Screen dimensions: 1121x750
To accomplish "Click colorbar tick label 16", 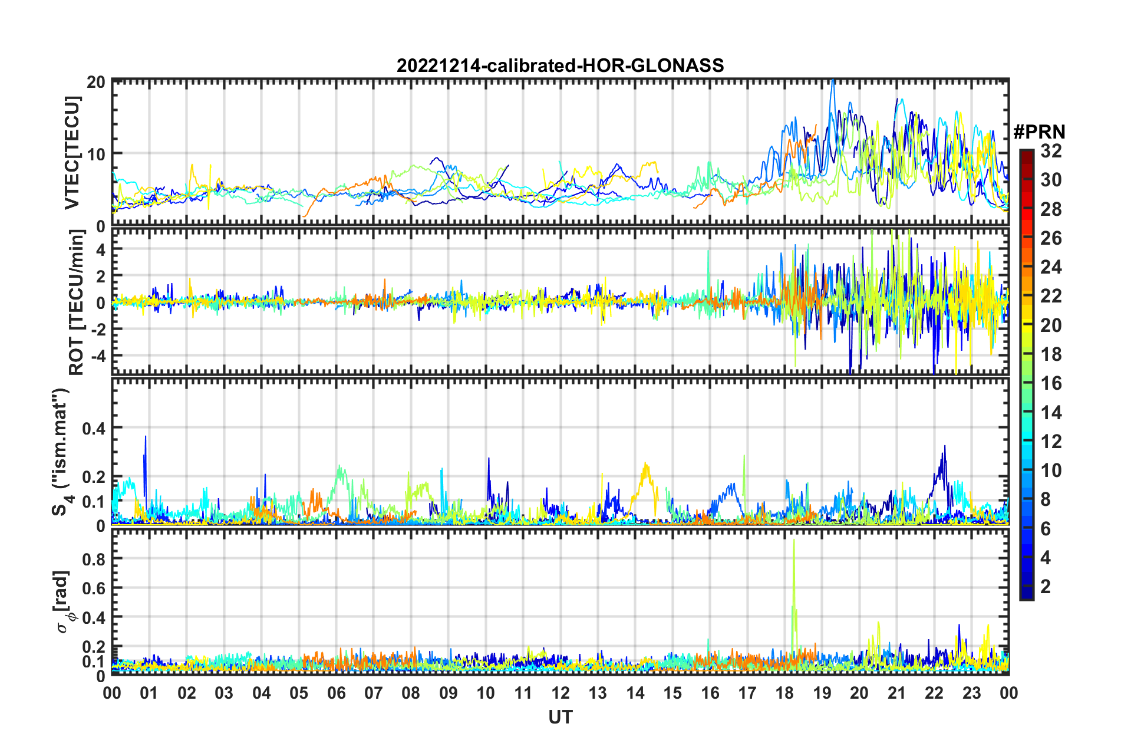I will (1051, 383).
